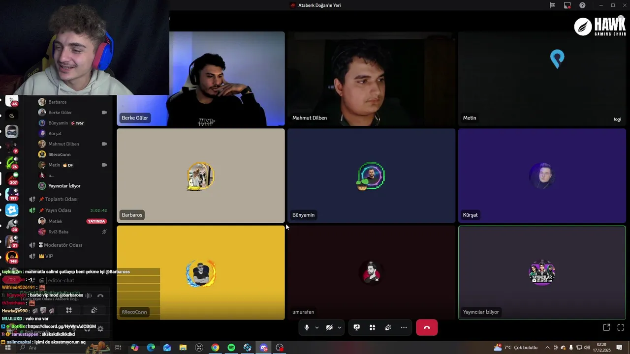Click Kürşat avatar in call grid

[542, 176]
